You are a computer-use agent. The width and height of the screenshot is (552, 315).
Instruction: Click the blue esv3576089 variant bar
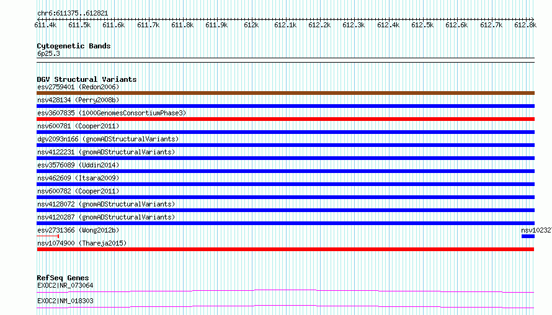pos(285,171)
